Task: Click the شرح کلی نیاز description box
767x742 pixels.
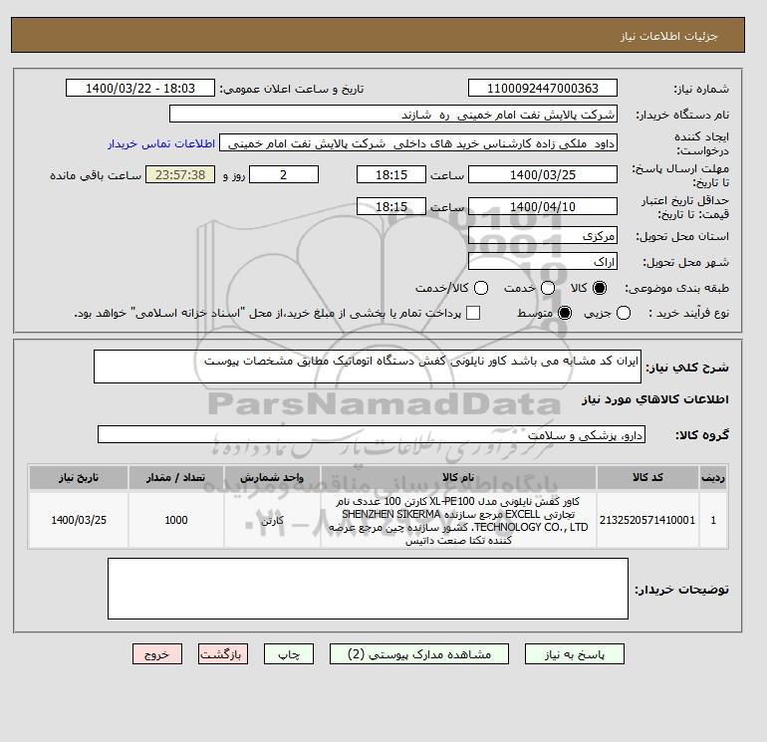Action: point(368,367)
